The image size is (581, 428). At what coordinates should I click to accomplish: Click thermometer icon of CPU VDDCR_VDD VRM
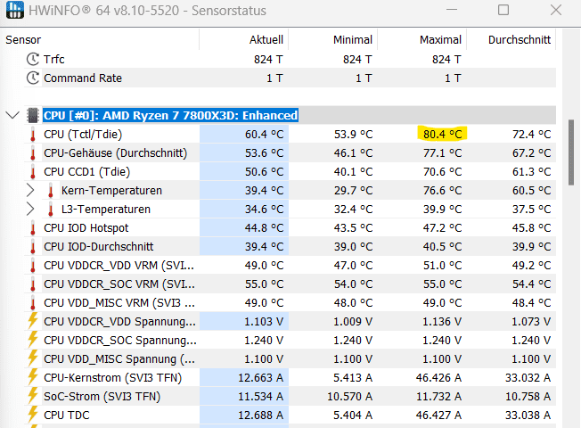point(33,265)
